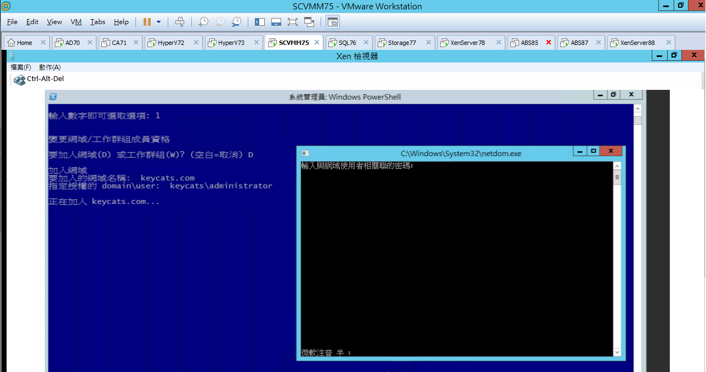
Task: Toggle the thumbnail bar view icon
Action: (276, 22)
